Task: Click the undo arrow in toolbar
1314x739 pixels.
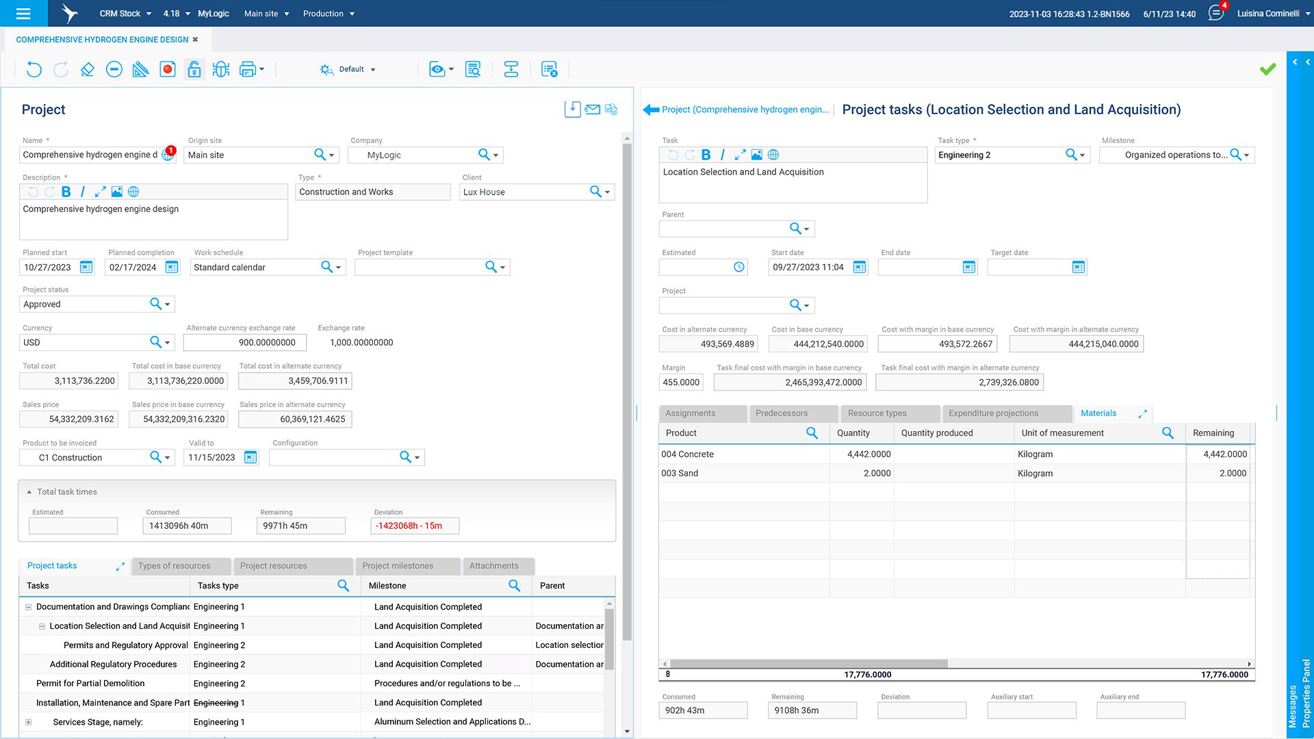Action: click(34, 69)
